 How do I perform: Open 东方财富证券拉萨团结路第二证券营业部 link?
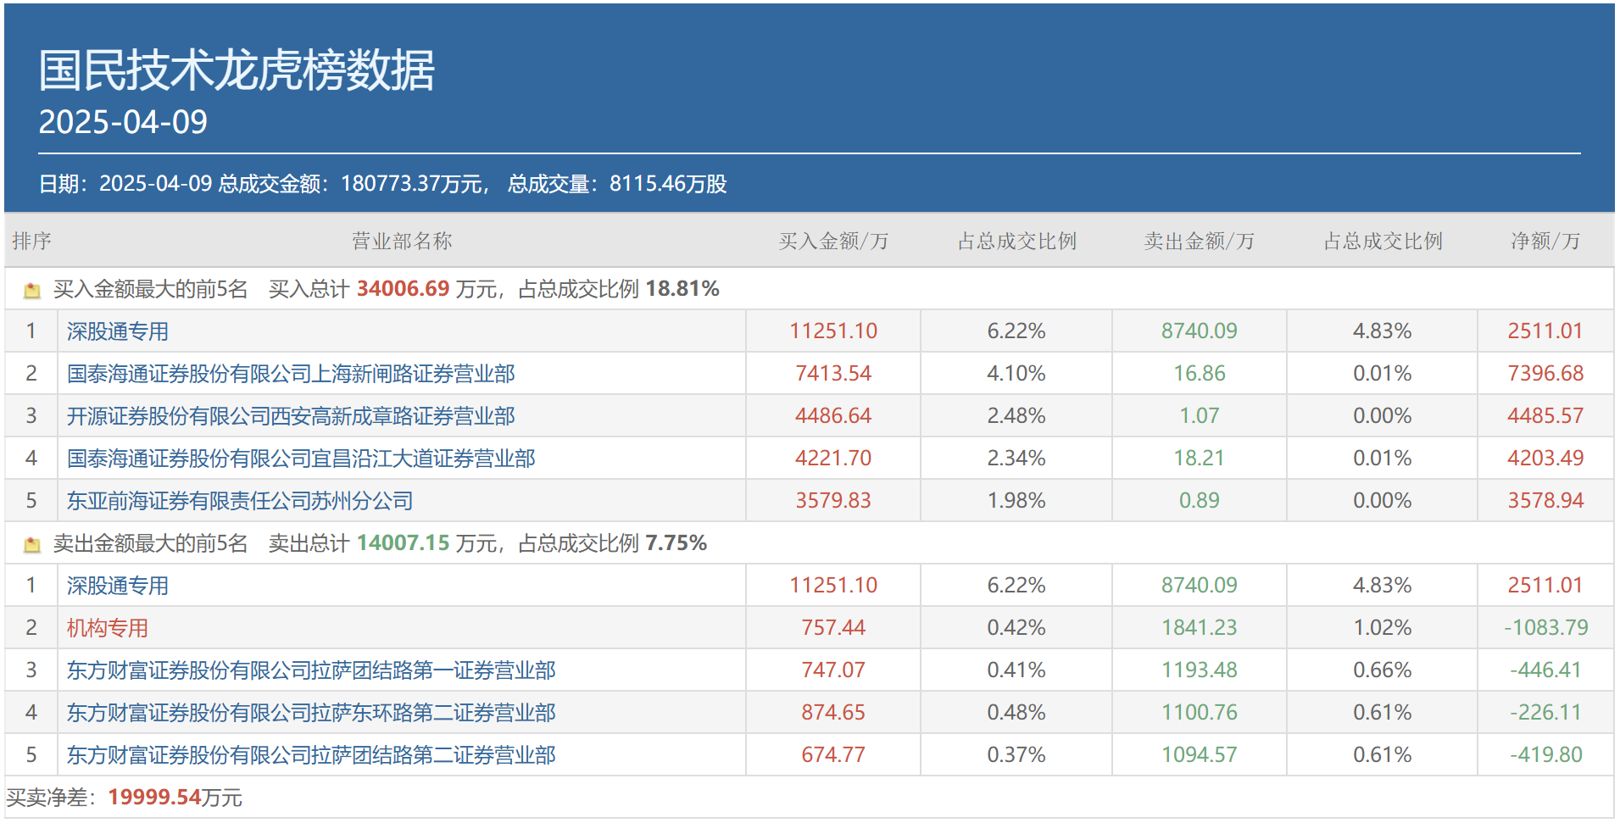point(311,755)
